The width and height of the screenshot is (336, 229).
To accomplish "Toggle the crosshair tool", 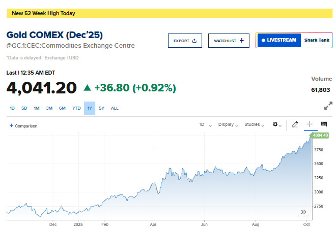I will pos(309,124).
